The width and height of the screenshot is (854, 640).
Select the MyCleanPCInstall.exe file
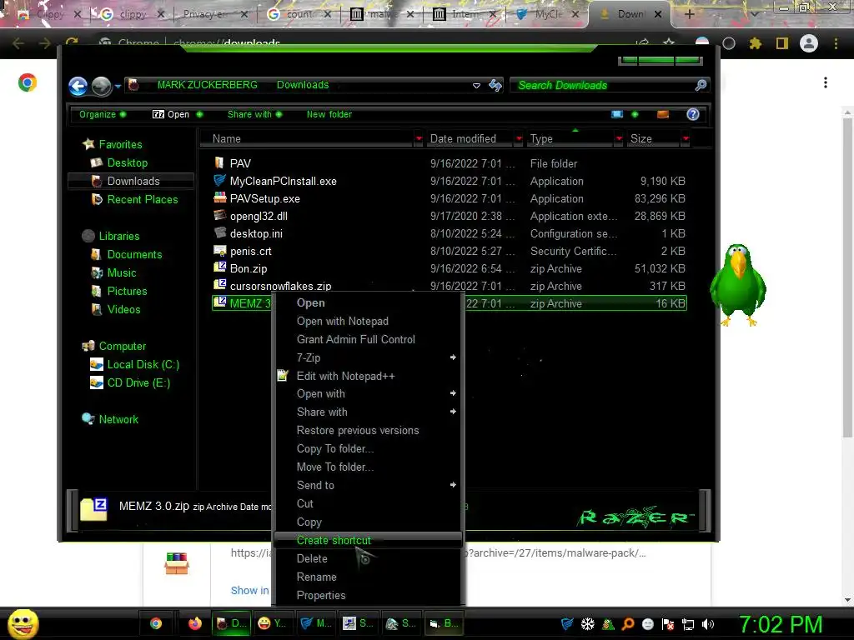coord(284,181)
